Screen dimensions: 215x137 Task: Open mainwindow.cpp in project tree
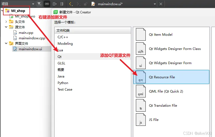click(32, 38)
